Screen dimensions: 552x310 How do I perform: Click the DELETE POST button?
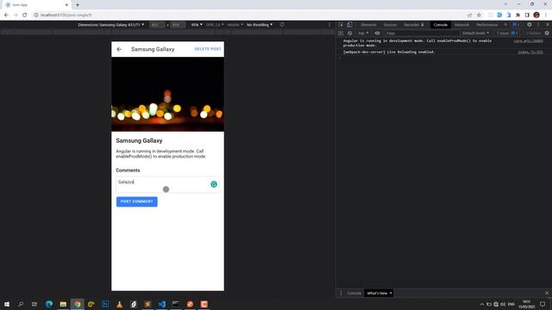click(208, 49)
